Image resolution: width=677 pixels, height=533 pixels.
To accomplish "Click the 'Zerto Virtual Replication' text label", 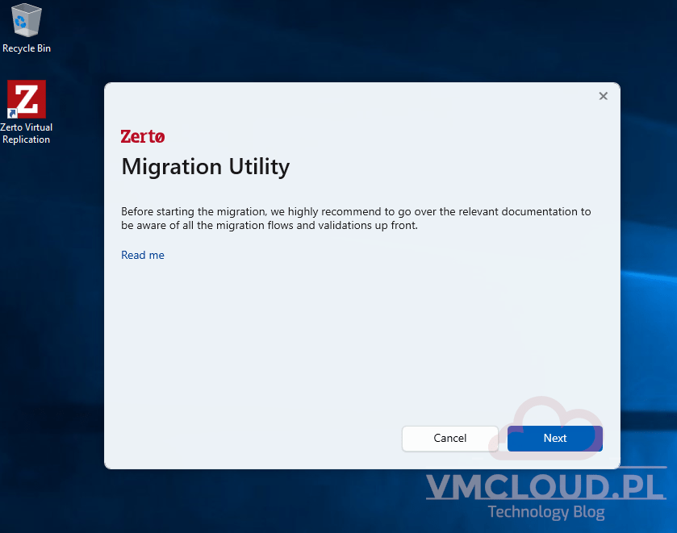I will tap(27, 133).
